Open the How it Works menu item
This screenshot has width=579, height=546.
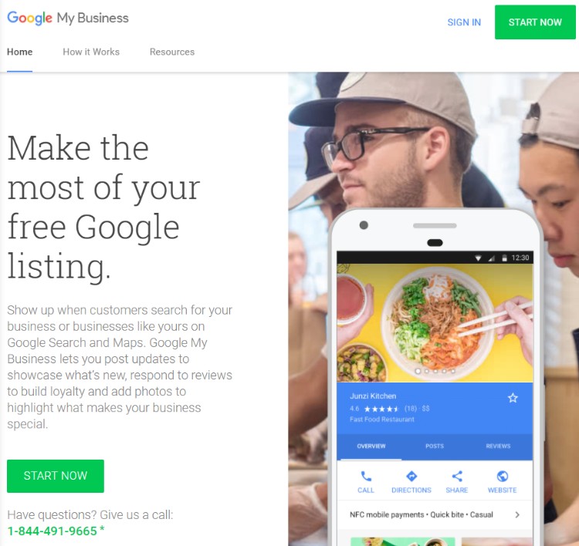pos(91,52)
